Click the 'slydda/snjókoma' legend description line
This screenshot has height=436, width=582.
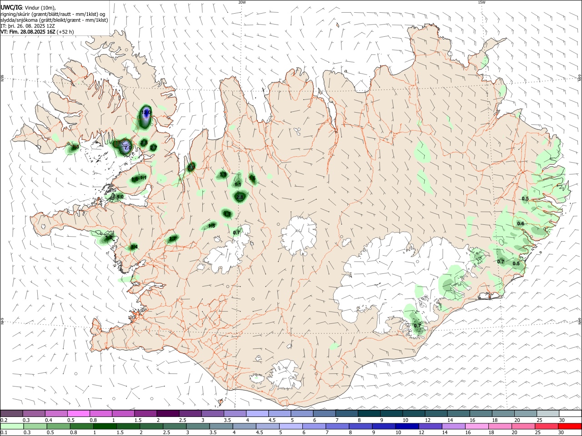coord(54,20)
